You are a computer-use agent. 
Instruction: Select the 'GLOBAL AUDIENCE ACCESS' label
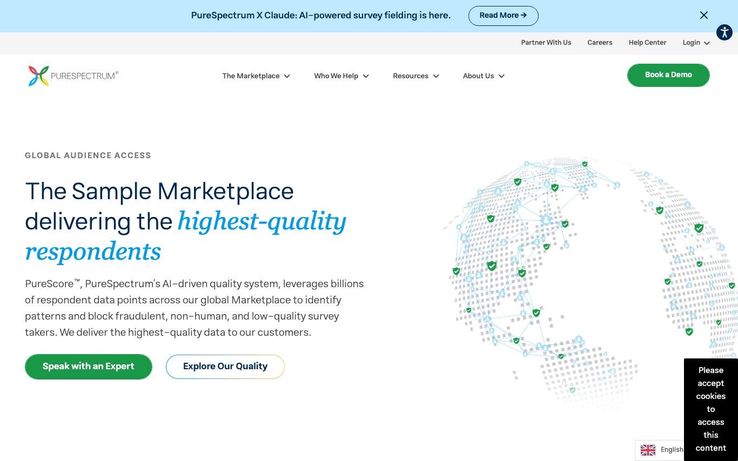[88, 155]
